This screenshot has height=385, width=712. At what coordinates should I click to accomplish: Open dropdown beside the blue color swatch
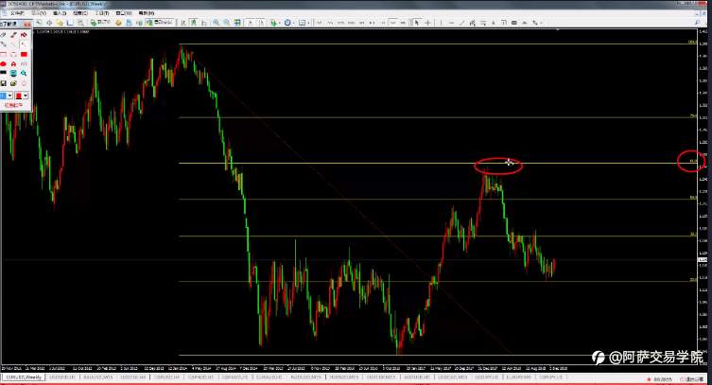(x=10, y=96)
